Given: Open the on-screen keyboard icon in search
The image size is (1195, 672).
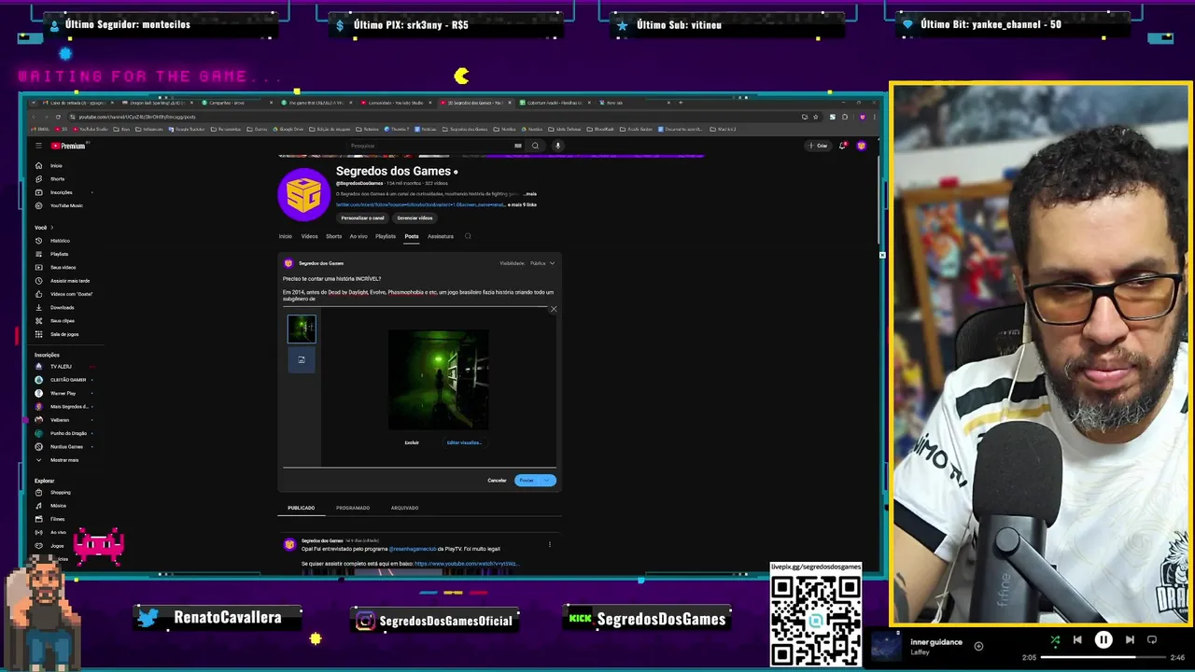Looking at the screenshot, I should coord(518,146).
